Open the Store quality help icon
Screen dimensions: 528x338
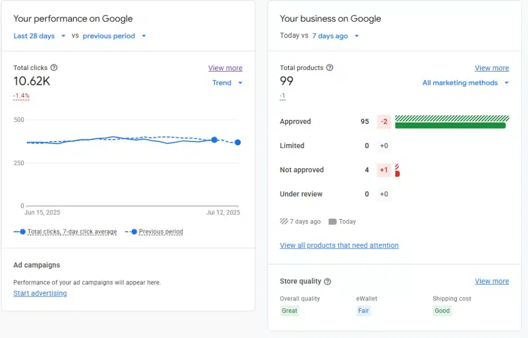point(327,281)
